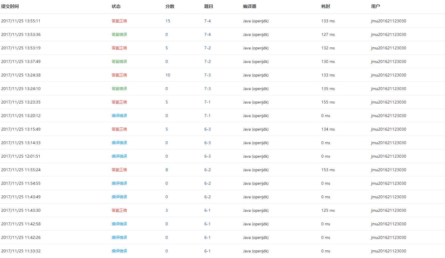
Task: Open problem 7-3 in the 13:24:10 row
Action: tap(208, 89)
